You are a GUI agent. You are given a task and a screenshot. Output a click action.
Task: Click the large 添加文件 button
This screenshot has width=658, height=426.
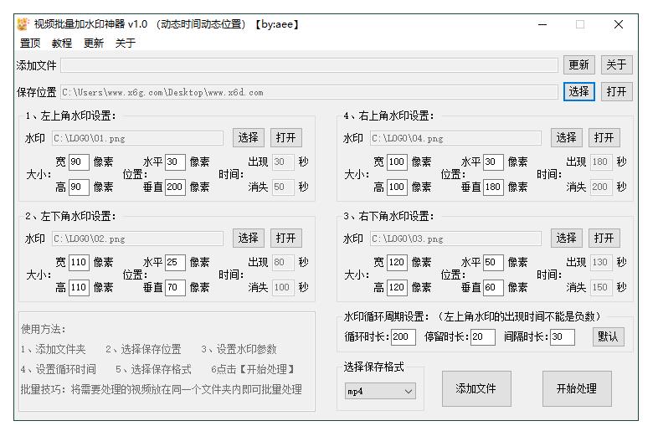coord(476,388)
